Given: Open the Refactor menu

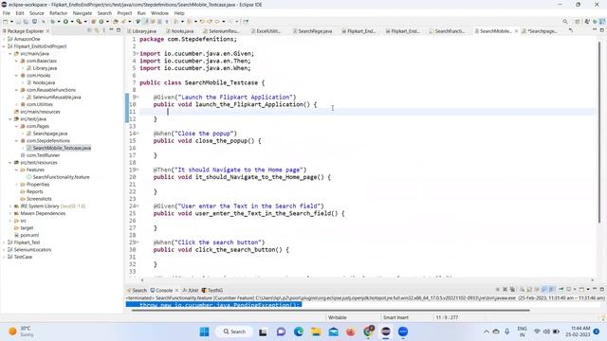Looking at the screenshot, I should (x=59, y=13).
